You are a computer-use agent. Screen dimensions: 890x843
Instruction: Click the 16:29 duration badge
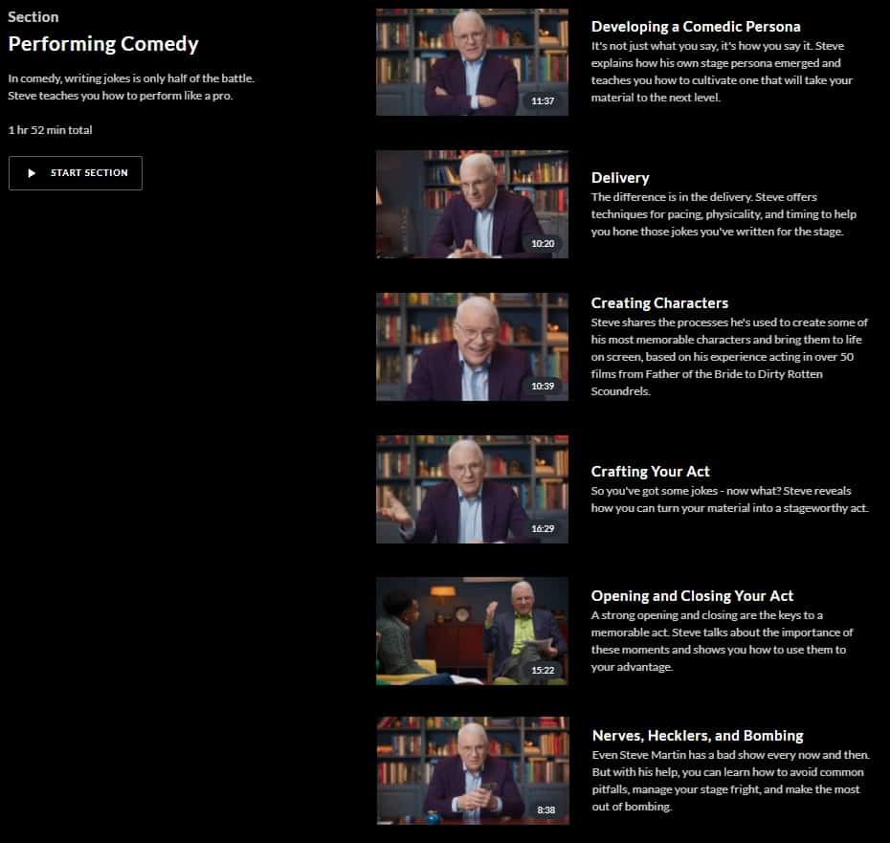click(543, 528)
